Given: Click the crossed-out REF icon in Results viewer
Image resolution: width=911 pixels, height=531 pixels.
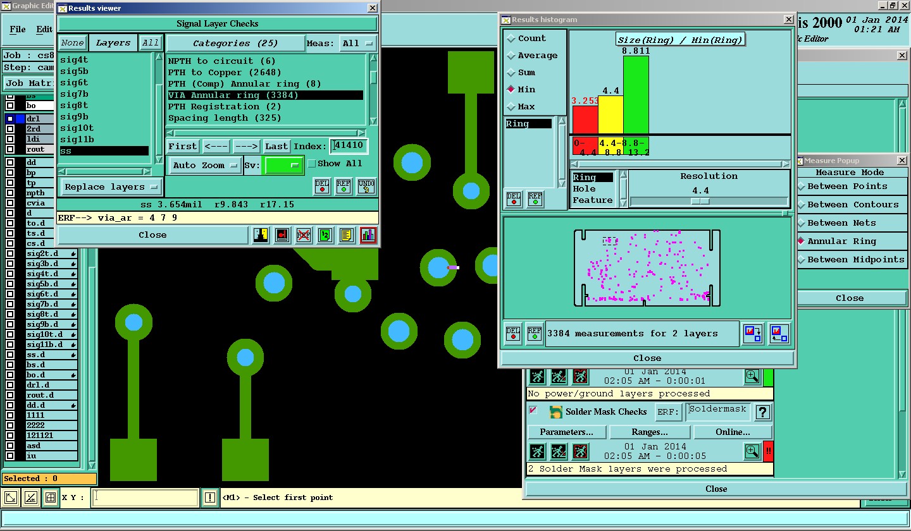Looking at the screenshot, I should 304,235.
